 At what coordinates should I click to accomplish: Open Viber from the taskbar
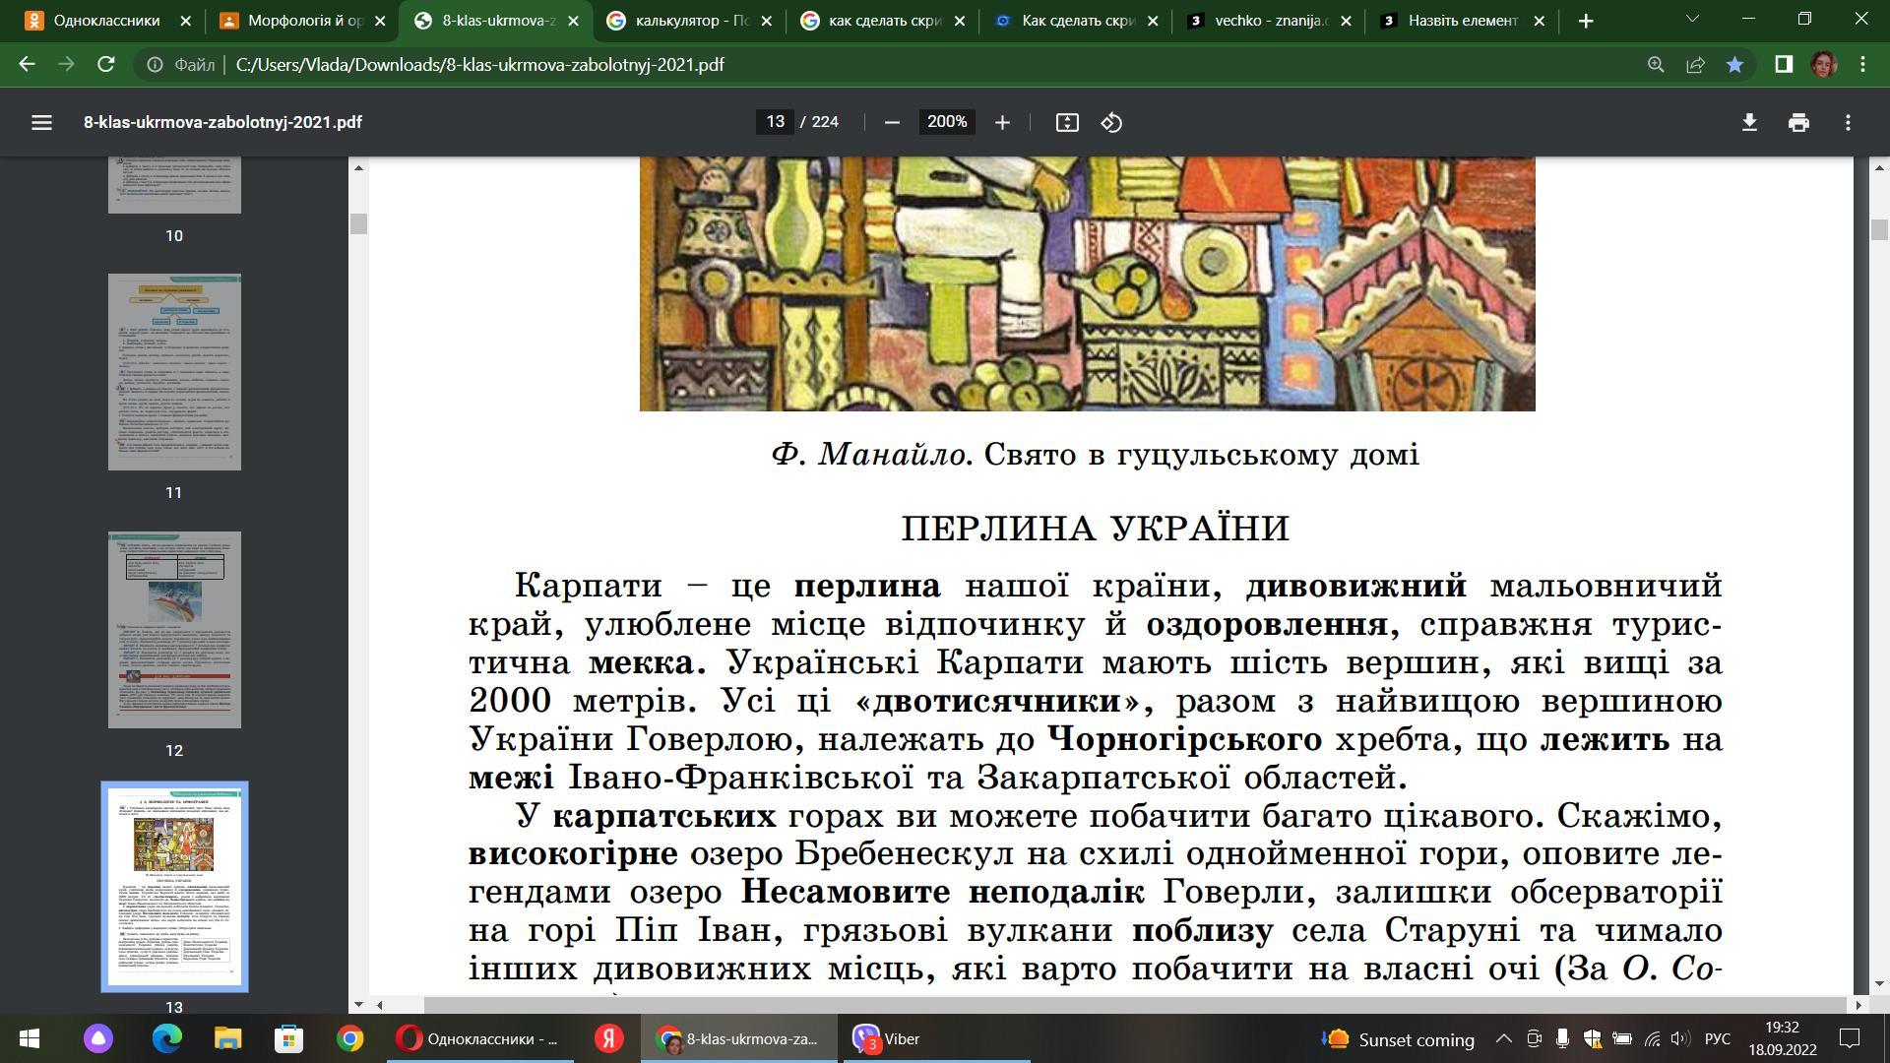tap(886, 1038)
